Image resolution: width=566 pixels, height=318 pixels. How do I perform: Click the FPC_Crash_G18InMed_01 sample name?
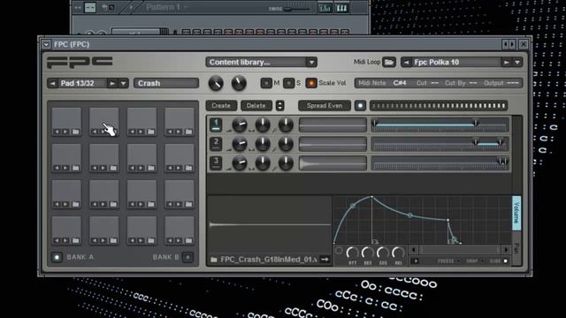[269, 260]
